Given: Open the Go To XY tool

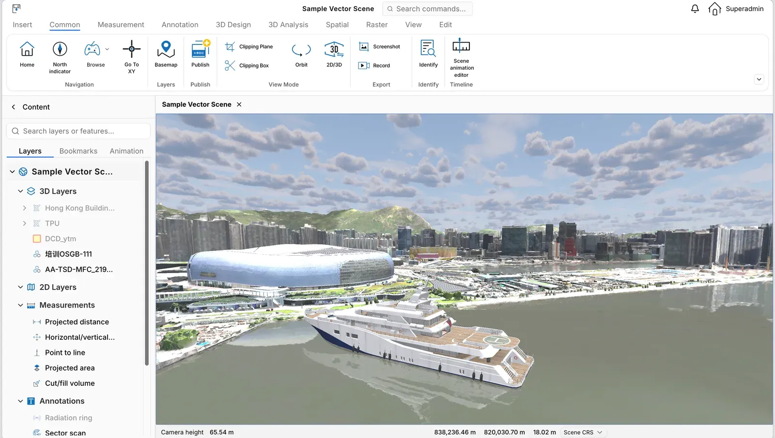Looking at the screenshot, I should click(x=131, y=49).
